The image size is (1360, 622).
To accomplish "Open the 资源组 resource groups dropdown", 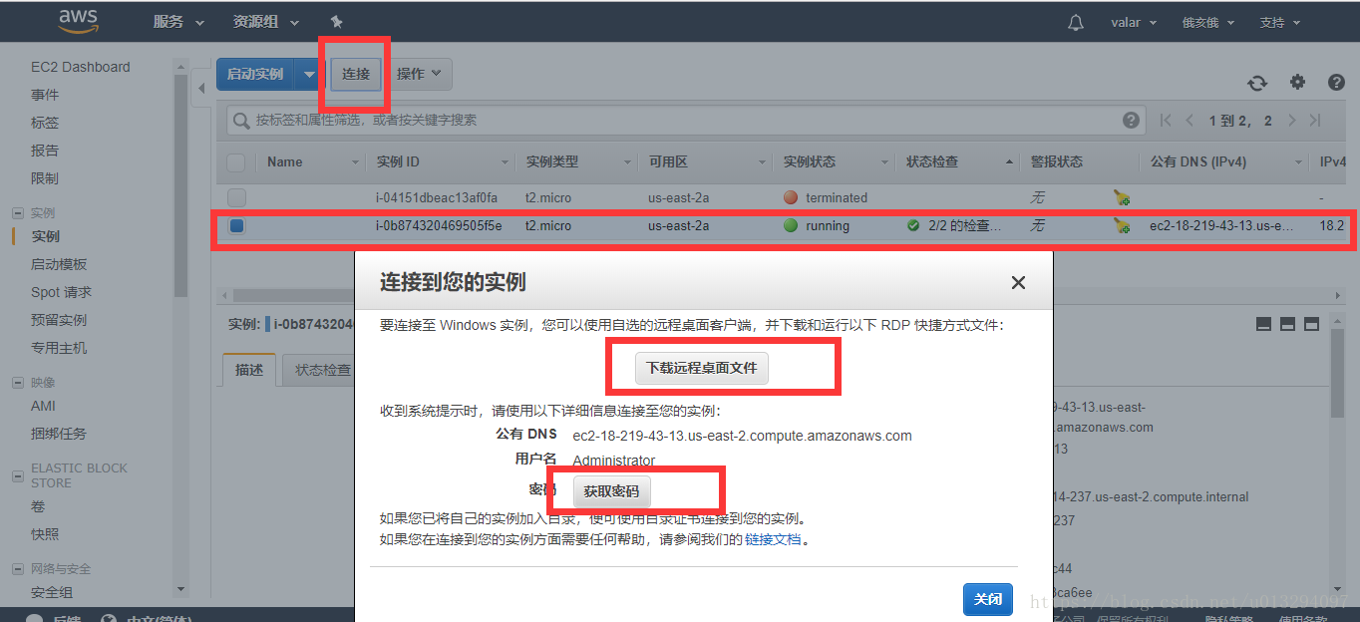I will 266,22.
